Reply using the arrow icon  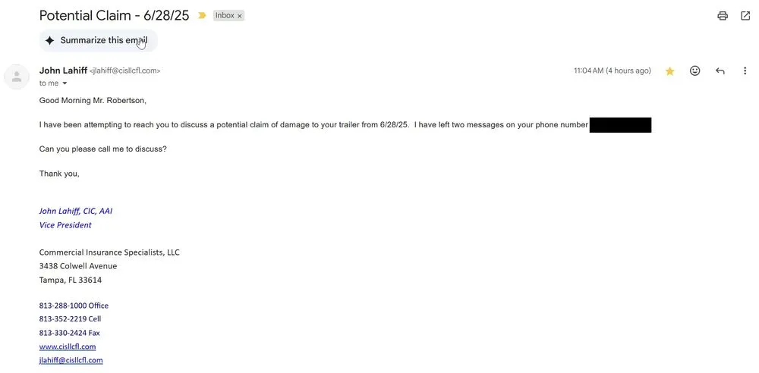tap(720, 71)
